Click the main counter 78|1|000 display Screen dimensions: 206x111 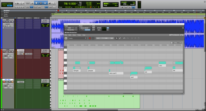point(70,4)
